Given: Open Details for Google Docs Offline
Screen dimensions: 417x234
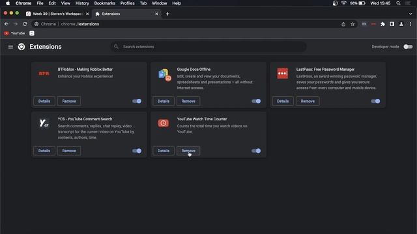Looking at the screenshot, I should (164, 101).
